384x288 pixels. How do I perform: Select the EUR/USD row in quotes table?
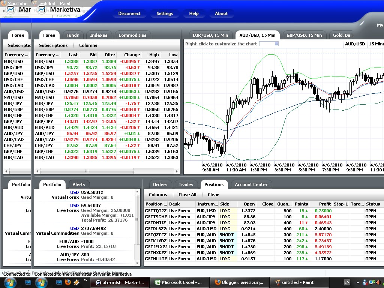pyautogui.click(x=107, y=61)
